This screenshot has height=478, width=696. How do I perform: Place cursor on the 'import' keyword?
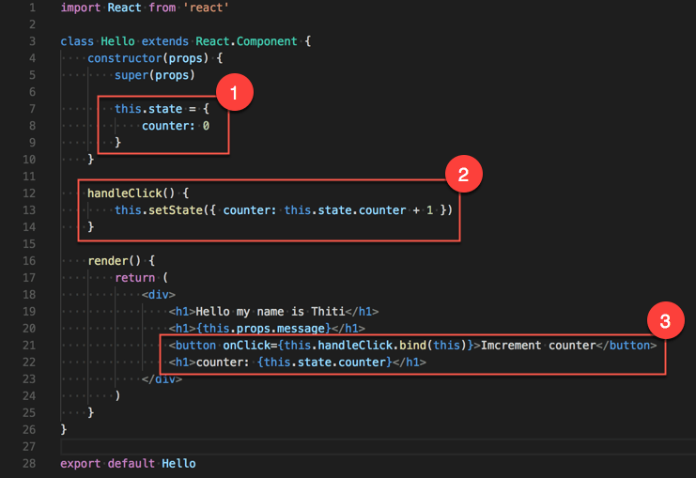pos(80,8)
